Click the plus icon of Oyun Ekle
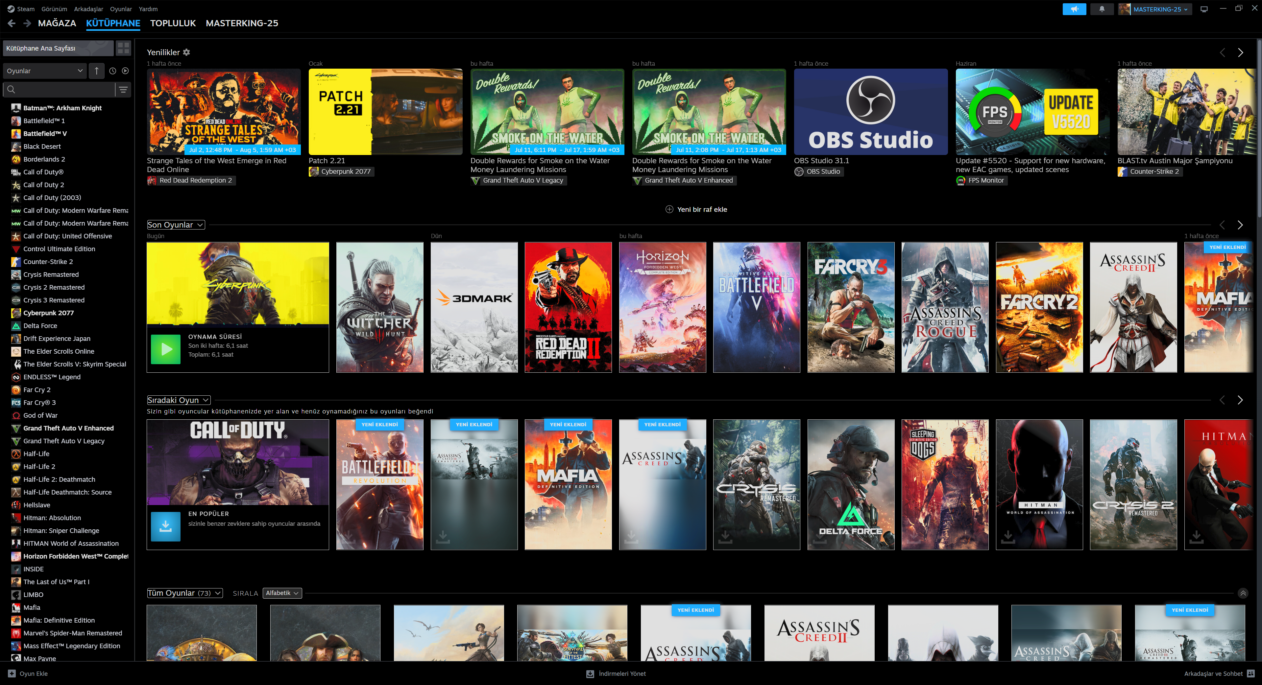1262x685 pixels. pyautogui.click(x=12, y=673)
